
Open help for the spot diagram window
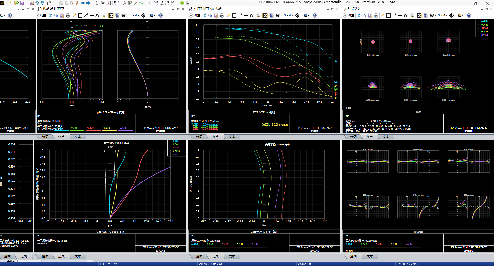tap(469, 15)
